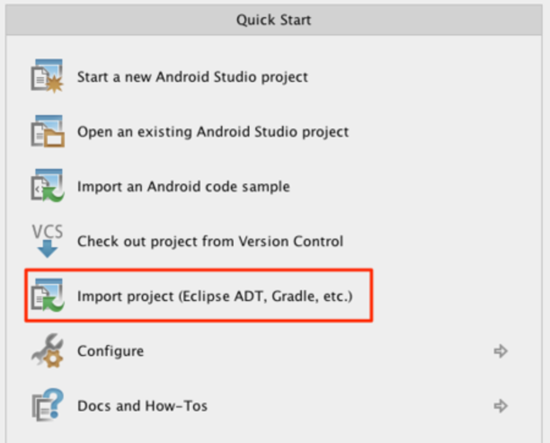The image size is (550, 443).
Task: Expand the Docs and How-Tos arrow
Action: tap(500, 406)
